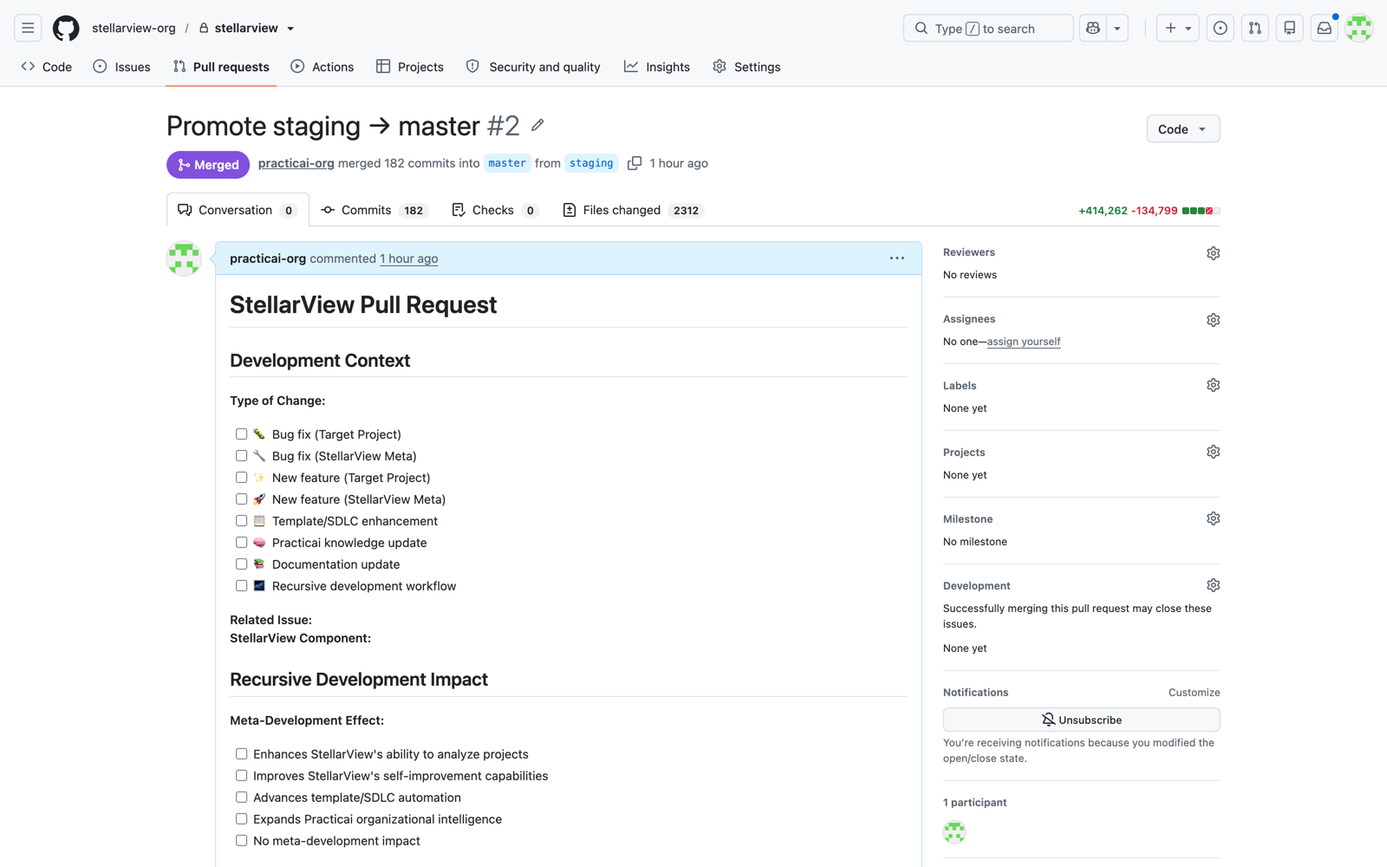The image size is (1387, 867).
Task: Open the Insights repository tab
Action: 657,67
